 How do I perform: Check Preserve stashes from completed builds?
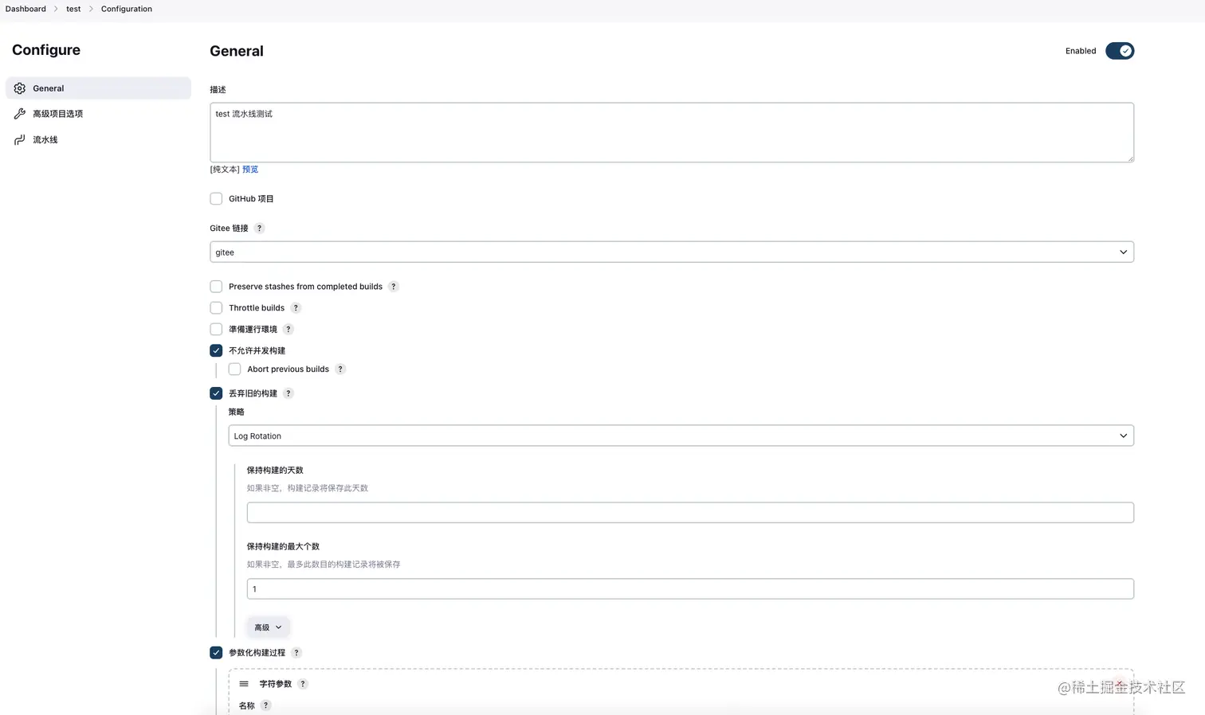point(216,287)
